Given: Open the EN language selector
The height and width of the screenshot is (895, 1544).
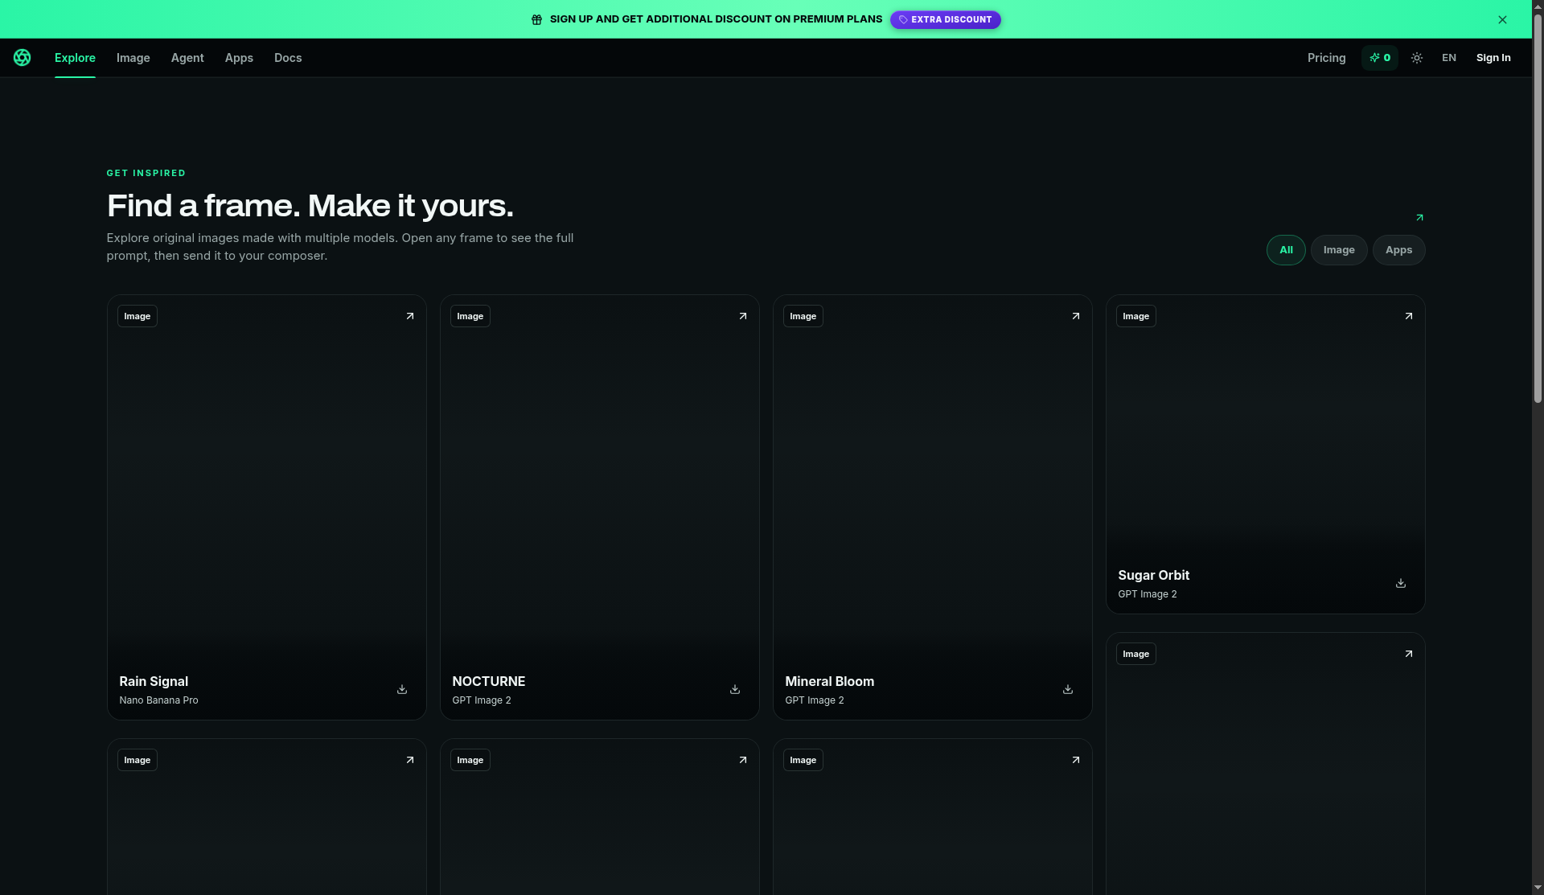Looking at the screenshot, I should click(x=1449, y=58).
